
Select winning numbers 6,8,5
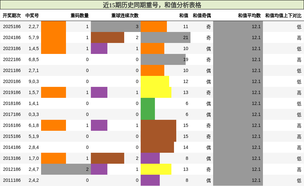tap(34, 59)
